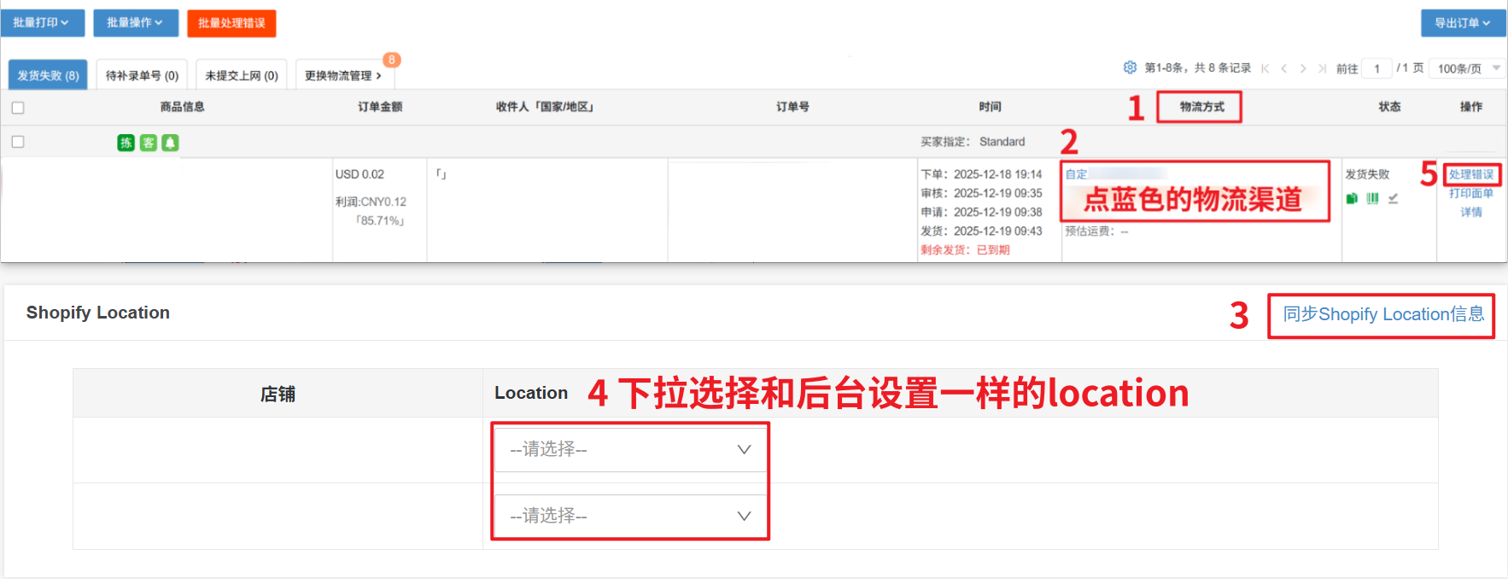Click the 状态 column header
Viewport: 1508px width, 579px height.
tap(1389, 107)
